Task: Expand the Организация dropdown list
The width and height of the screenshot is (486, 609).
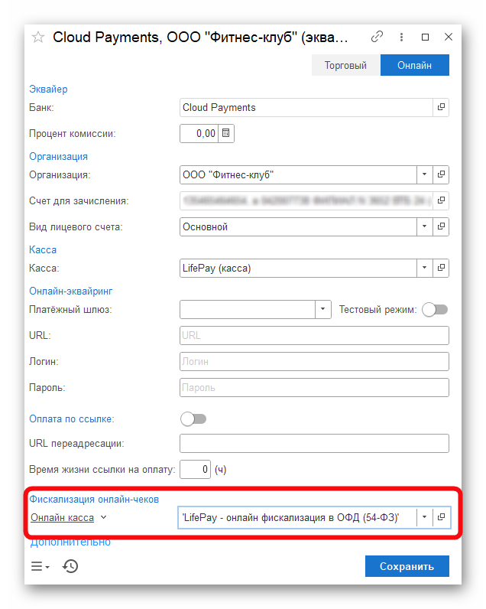Action: (x=424, y=174)
